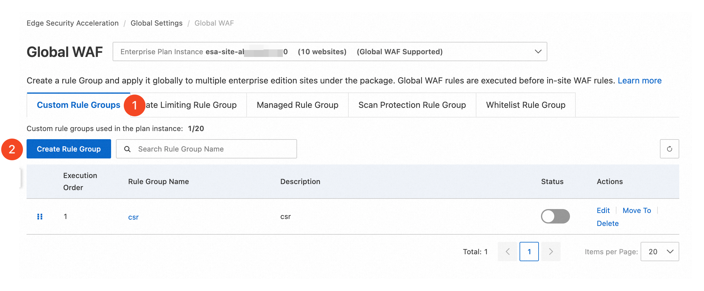
Task: Click the Create Rule Group button
Action: pos(69,149)
